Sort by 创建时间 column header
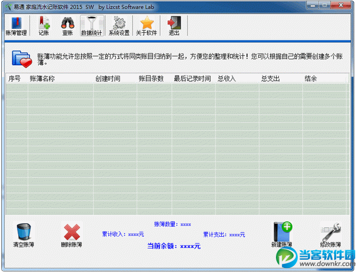356x272 pixels. (115, 79)
